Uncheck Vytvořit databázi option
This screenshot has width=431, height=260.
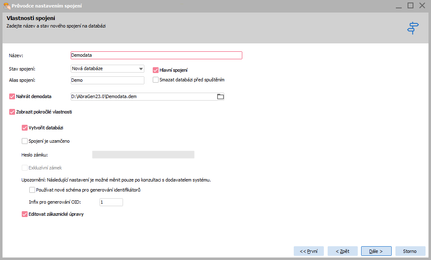[24, 127]
